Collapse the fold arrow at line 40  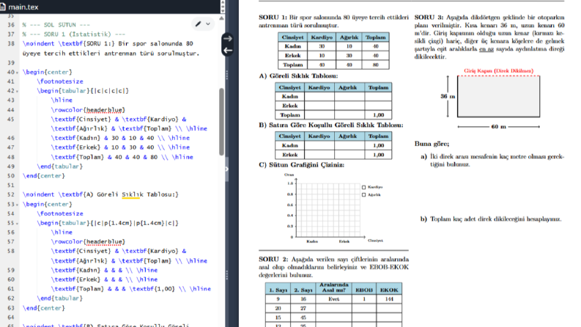click(17, 73)
